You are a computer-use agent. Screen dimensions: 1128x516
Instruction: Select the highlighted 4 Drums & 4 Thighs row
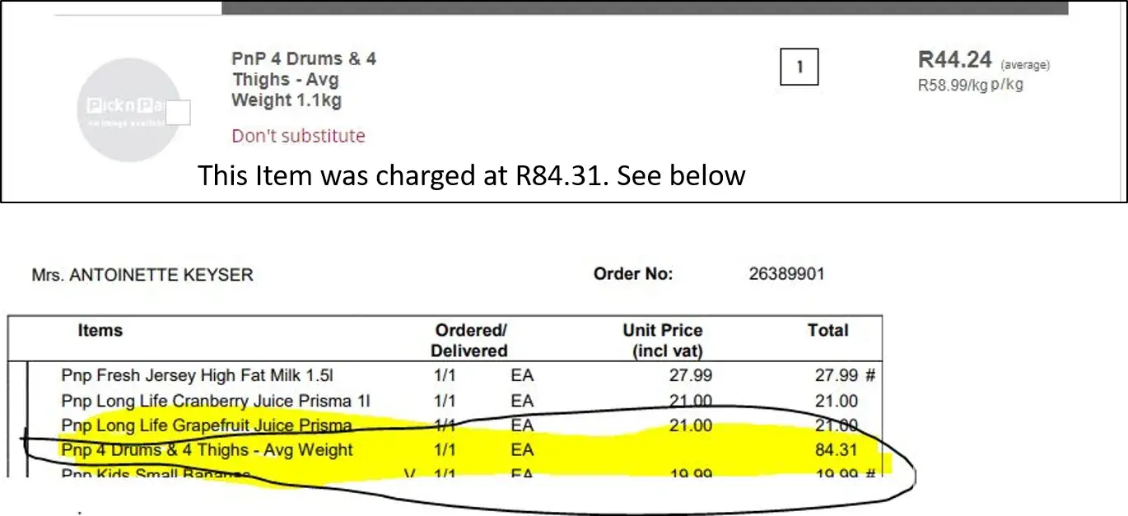(207, 450)
